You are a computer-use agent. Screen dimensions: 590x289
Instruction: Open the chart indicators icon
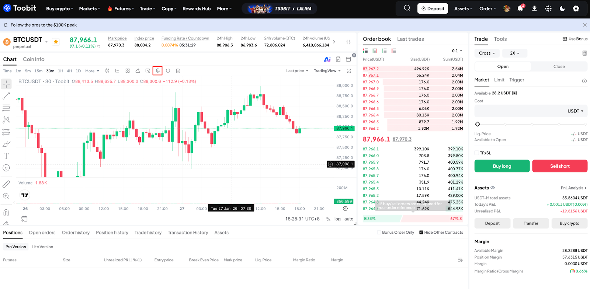(x=117, y=71)
